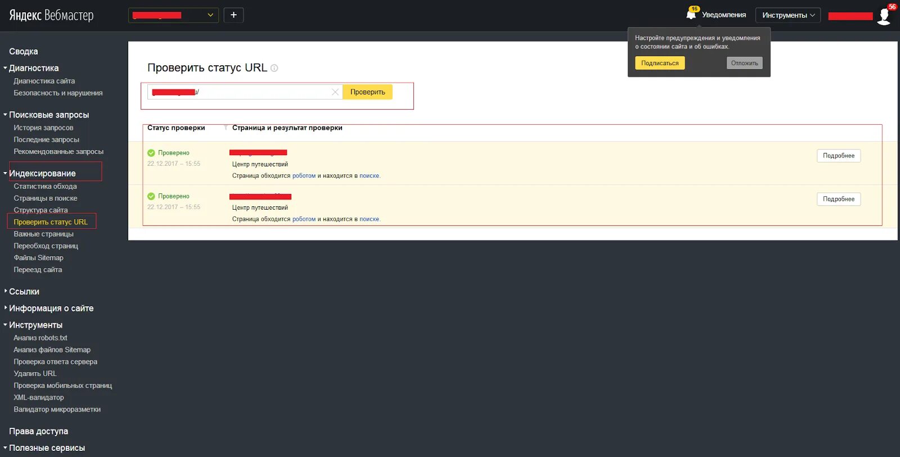Open Диагностика сайта
The image size is (900, 457).
(x=44, y=81)
